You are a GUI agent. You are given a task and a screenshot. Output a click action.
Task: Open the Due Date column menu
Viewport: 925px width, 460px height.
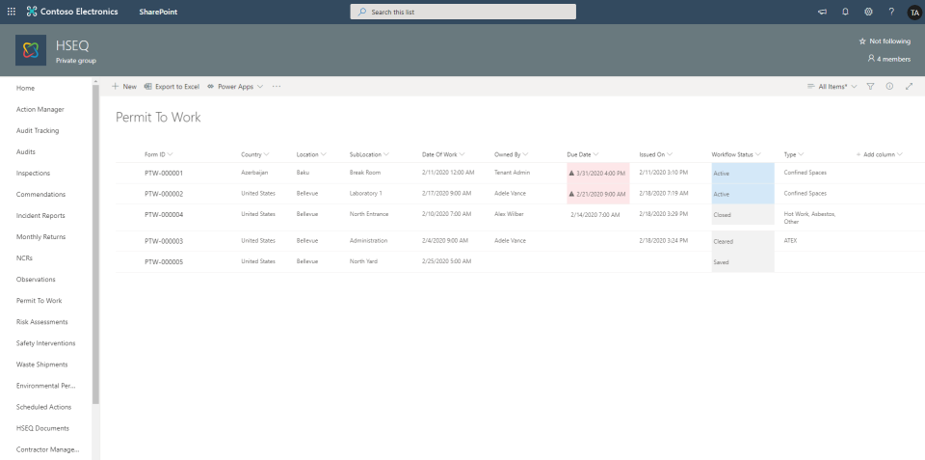pos(583,154)
